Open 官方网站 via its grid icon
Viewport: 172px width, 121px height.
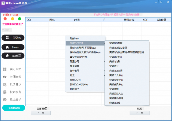[x=5, y=69]
